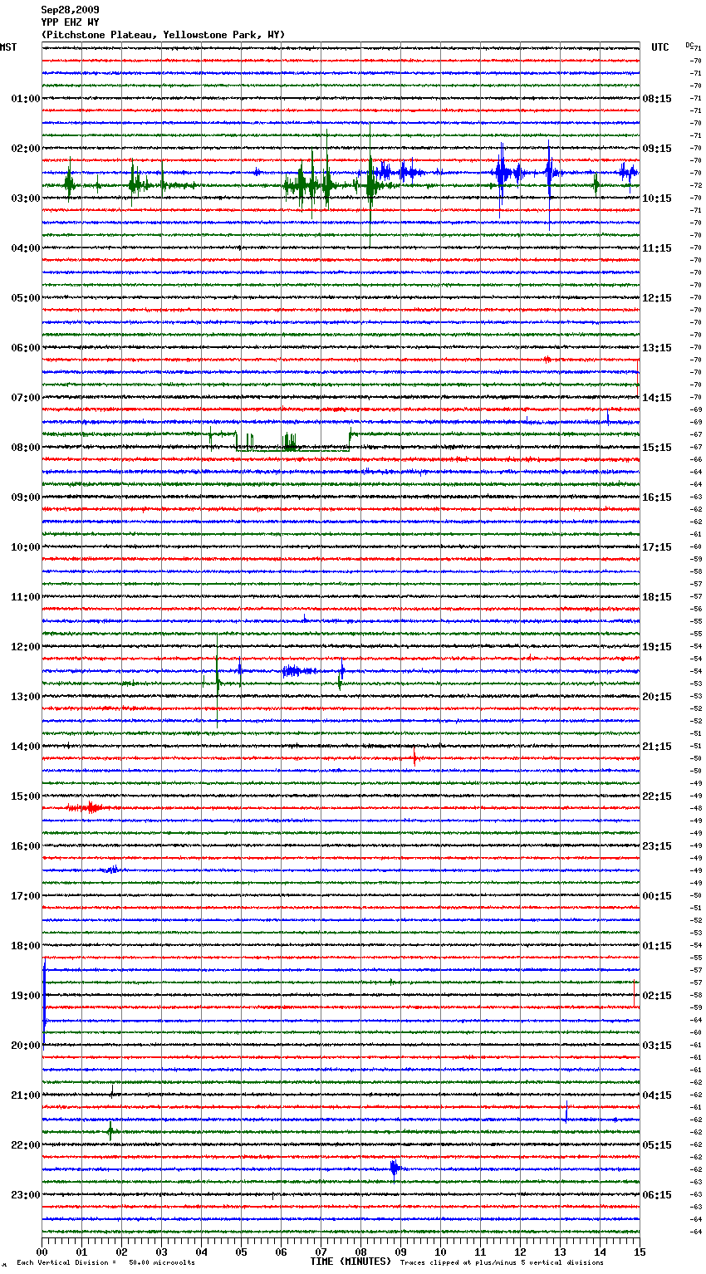The image size is (706, 1274).
Task: Select the 16:00 MST row label
Action: [x=25, y=846]
